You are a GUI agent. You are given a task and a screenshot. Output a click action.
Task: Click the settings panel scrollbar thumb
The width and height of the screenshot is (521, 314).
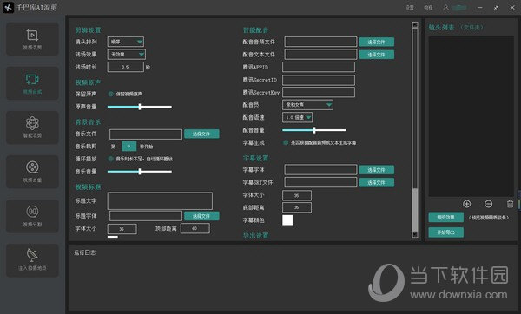(x=415, y=210)
